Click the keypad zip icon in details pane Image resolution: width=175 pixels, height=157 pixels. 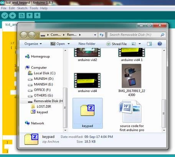point(31,139)
